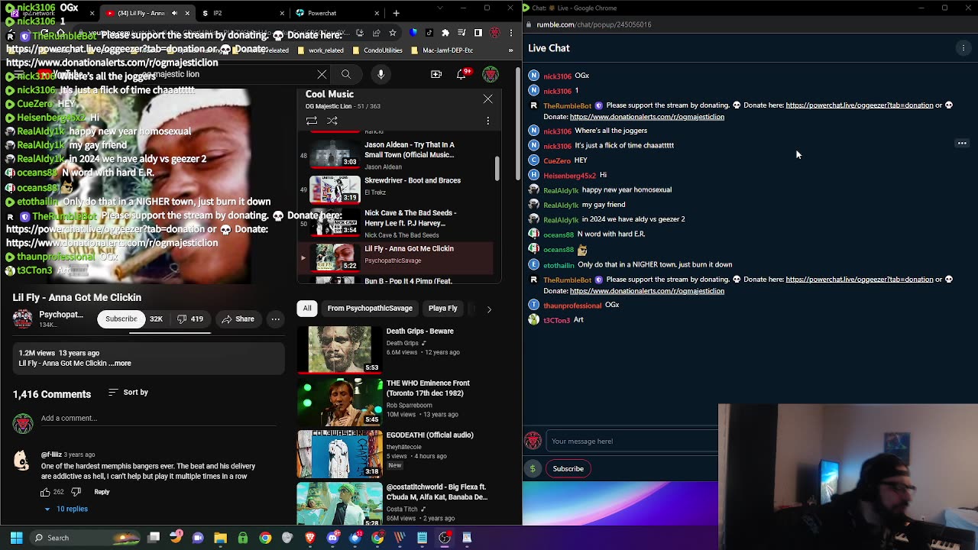The image size is (978, 550).
Task: Click Your message here chat input
Action: (x=633, y=442)
